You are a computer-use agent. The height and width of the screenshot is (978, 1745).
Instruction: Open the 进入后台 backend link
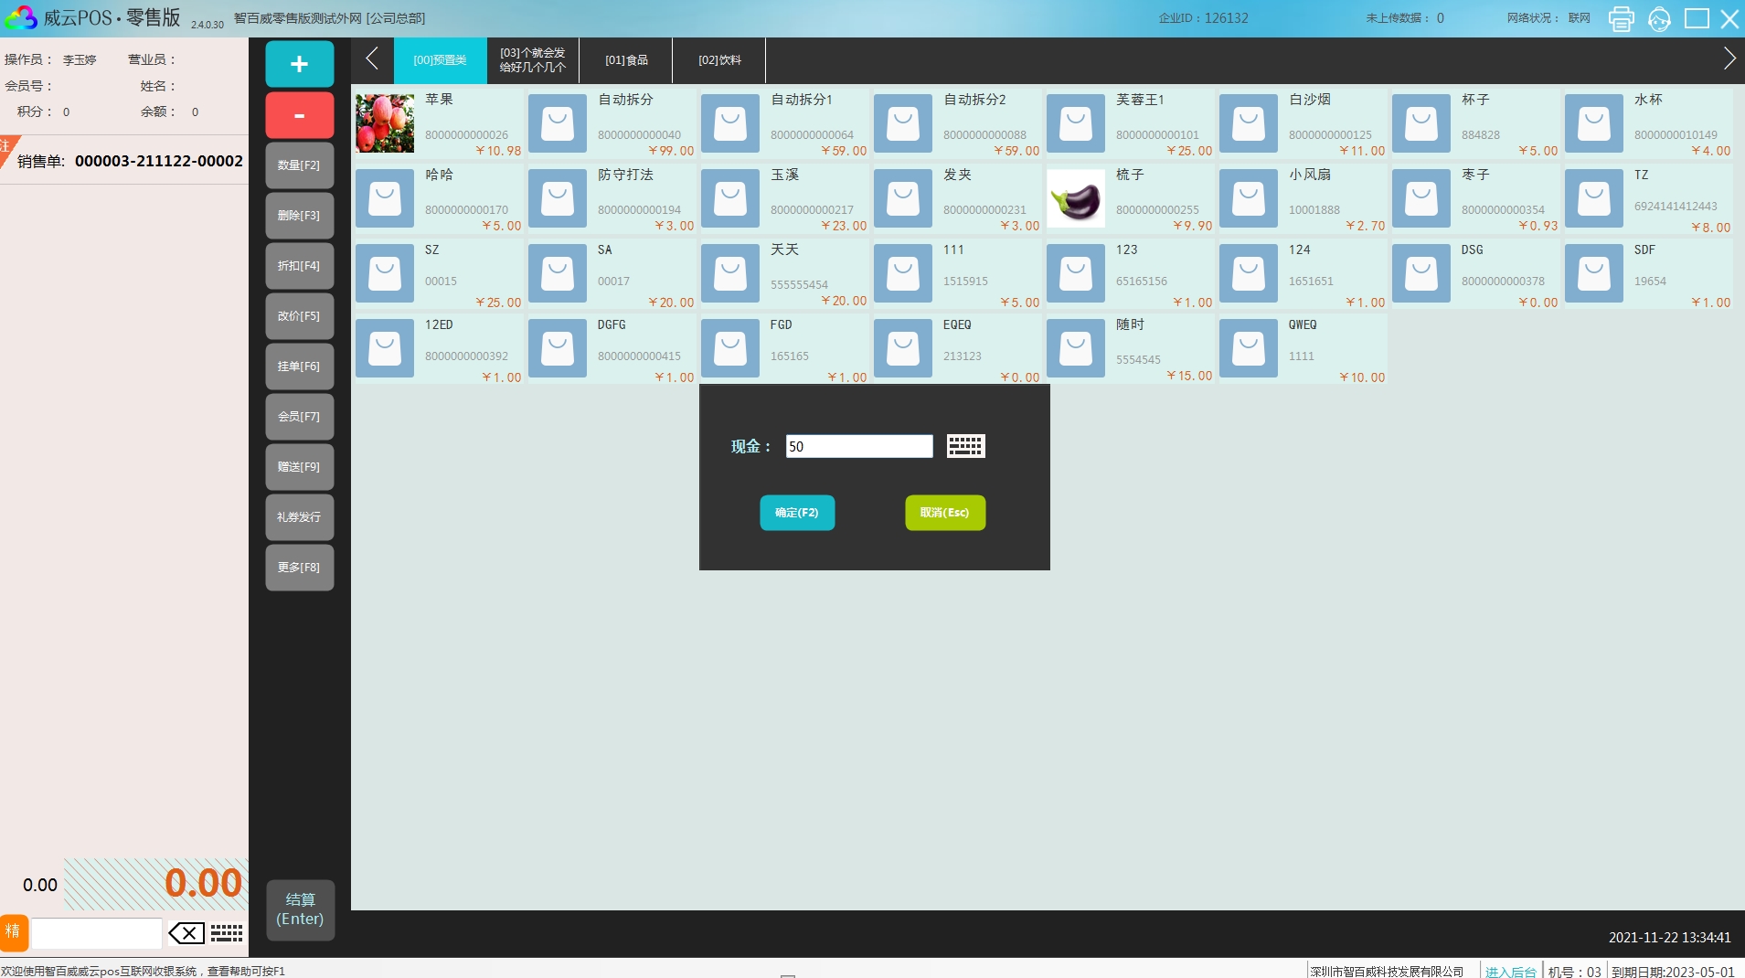(1509, 971)
